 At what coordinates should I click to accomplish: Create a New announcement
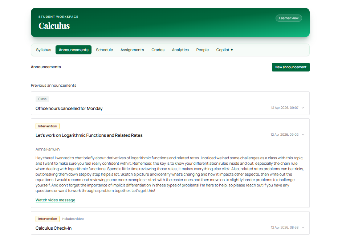click(x=290, y=67)
